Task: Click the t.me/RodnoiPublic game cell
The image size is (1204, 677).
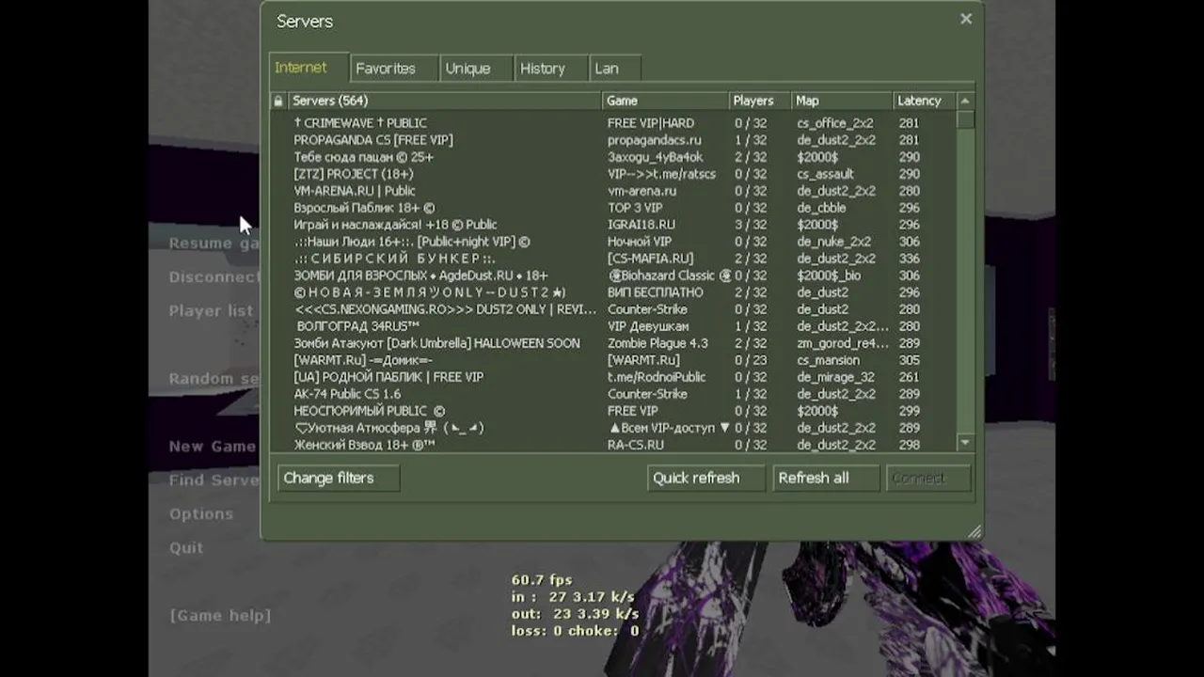Action: pos(657,377)
